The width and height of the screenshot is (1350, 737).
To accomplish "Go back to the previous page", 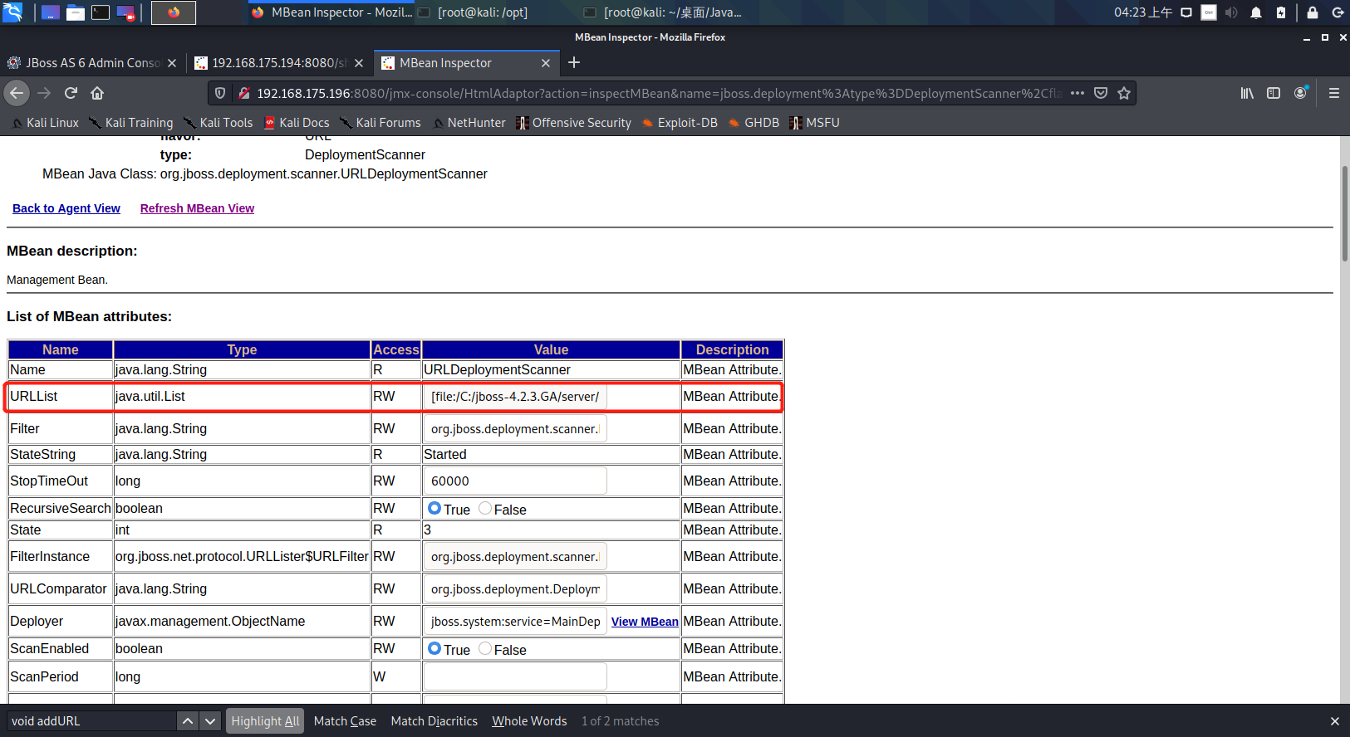I will pyautogui.click(x=17, y=93).
